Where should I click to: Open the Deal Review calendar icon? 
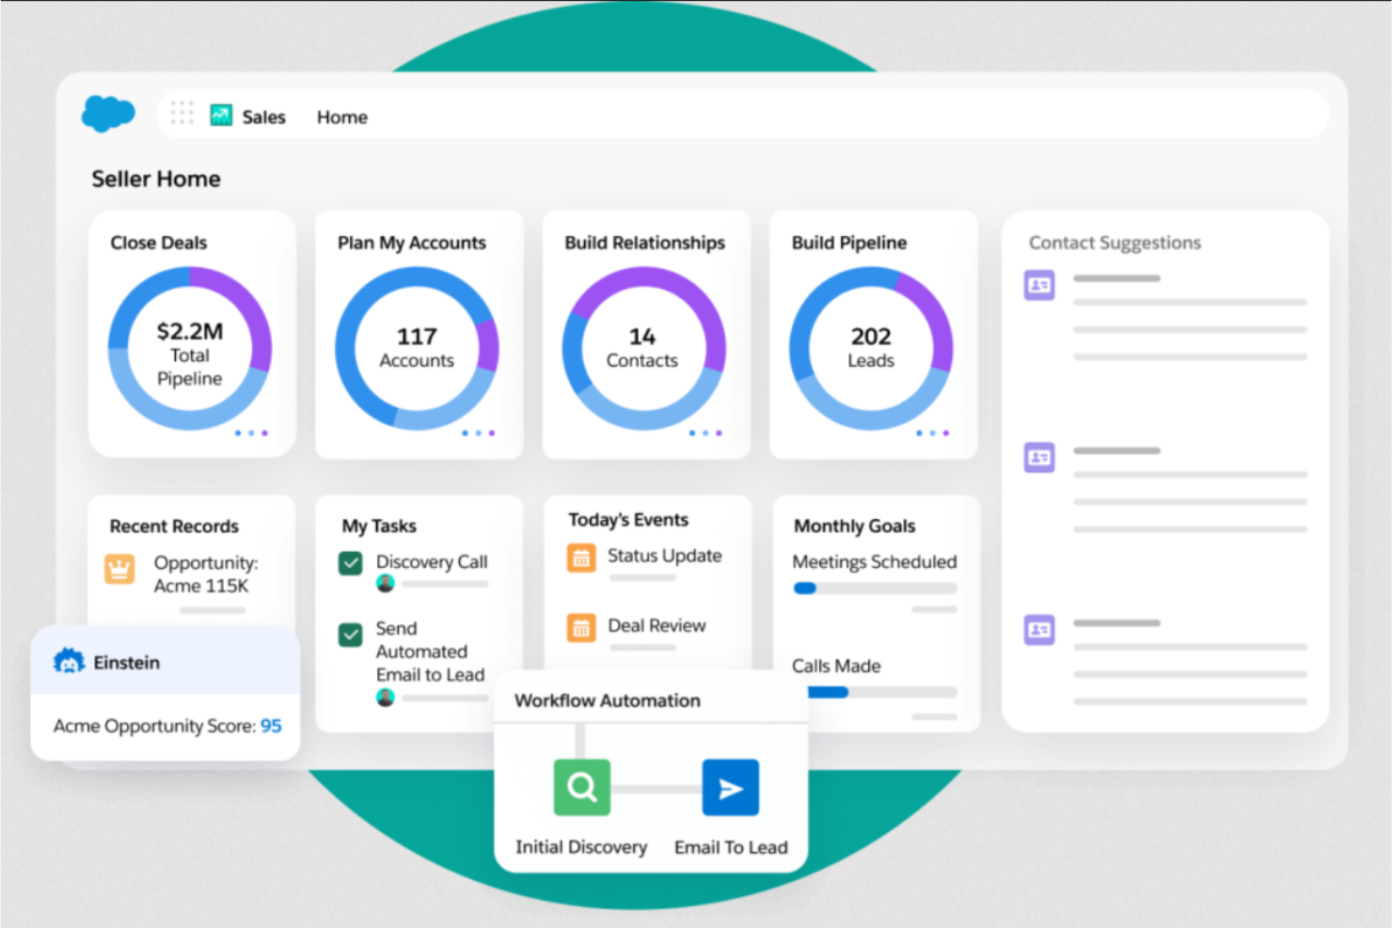[x=581, y=627]
